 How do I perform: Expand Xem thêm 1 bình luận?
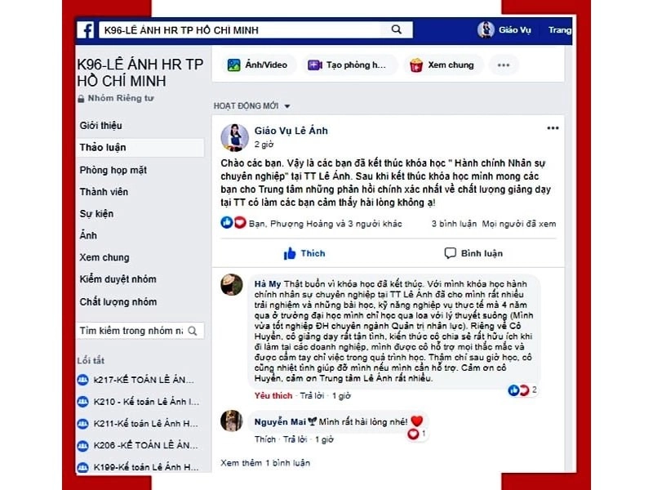(265, 463)
